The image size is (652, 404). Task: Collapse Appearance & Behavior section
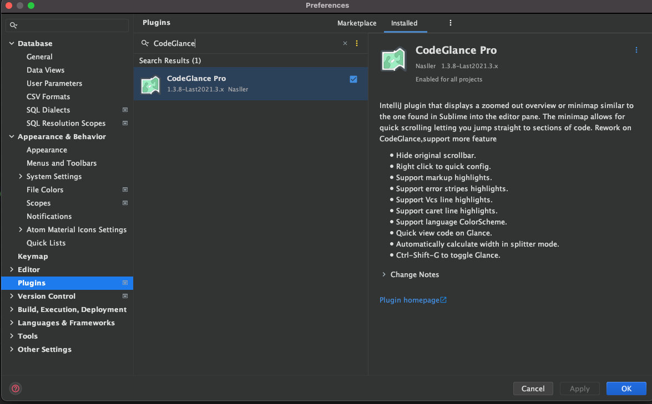point(12,136)
